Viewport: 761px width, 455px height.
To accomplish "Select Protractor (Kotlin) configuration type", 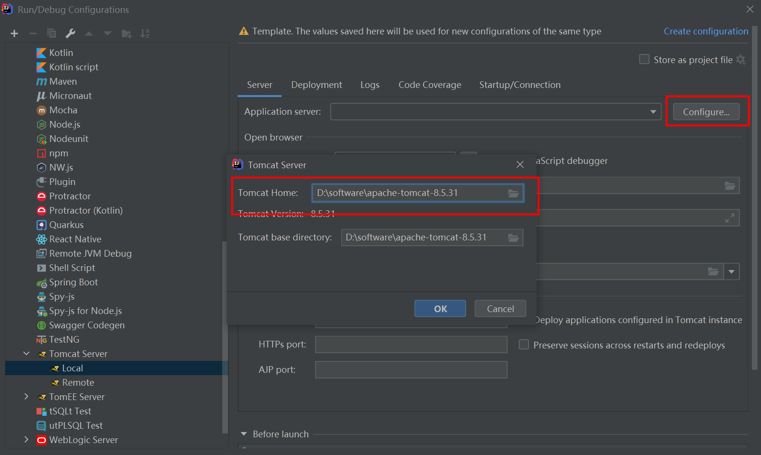I will (86, 210).
